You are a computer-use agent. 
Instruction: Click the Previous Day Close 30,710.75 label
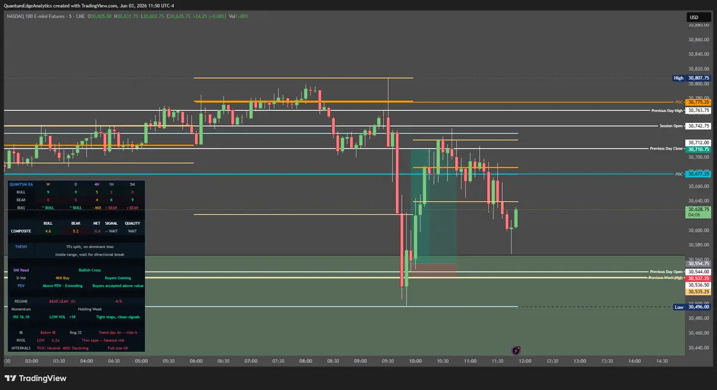pos(680,148)
